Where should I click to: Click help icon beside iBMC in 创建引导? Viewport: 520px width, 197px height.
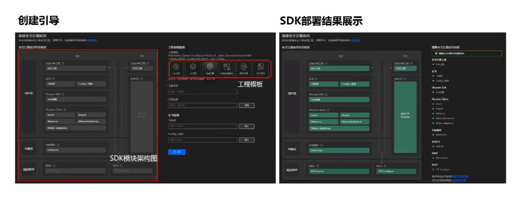click(x=54, y=165)
